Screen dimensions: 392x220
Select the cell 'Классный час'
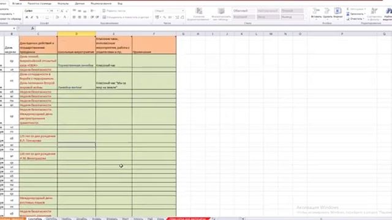coord(114,61)
